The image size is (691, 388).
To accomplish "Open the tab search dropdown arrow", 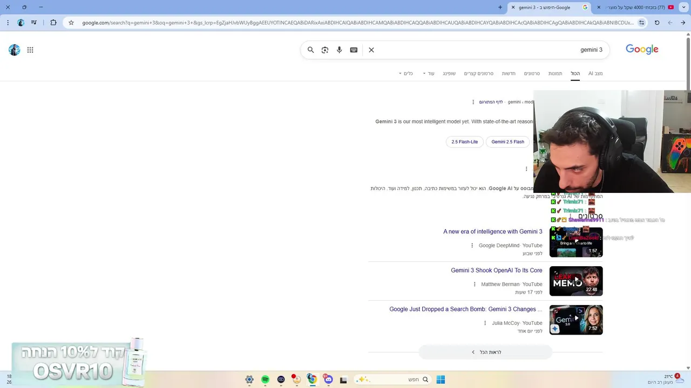I will pyautogui.click(x=683, y=8).
